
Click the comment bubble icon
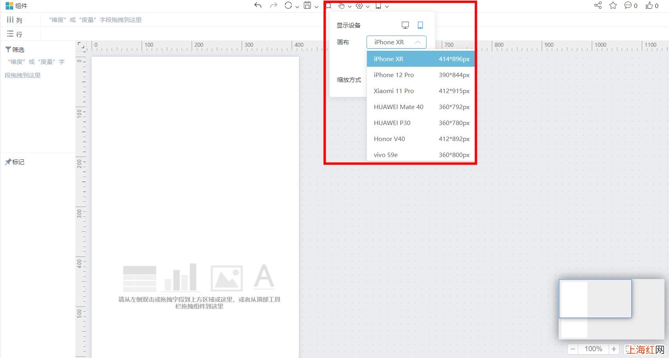pos(628,5)
